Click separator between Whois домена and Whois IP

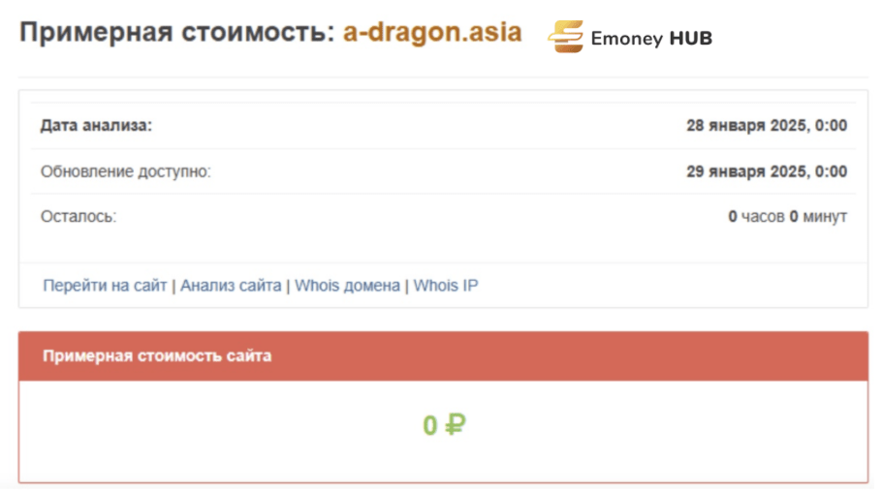tap(407, 286)
